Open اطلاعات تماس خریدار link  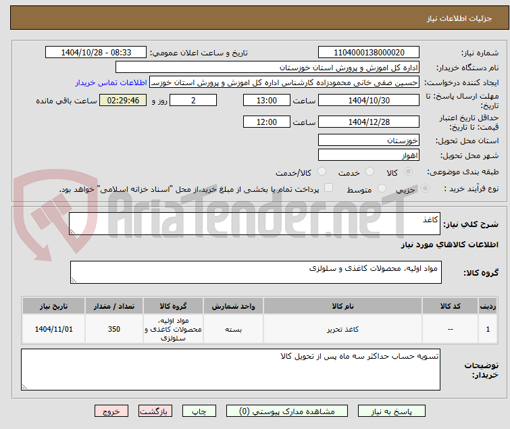tap(111, 82)
